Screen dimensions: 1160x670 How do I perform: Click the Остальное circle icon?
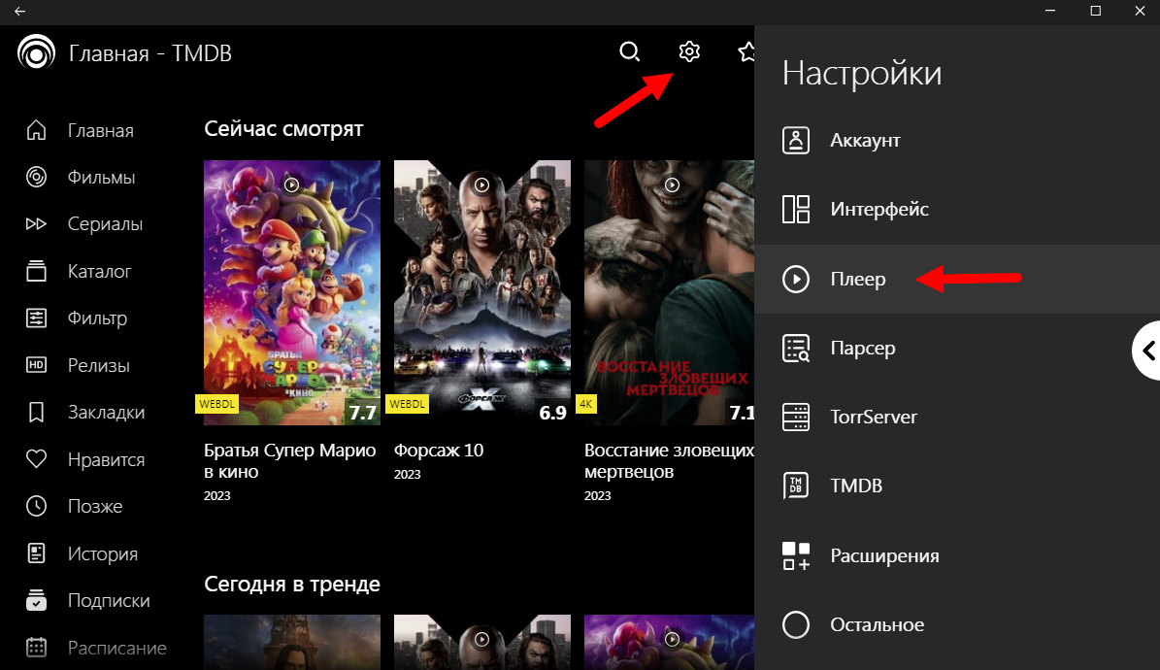(796, 624)
